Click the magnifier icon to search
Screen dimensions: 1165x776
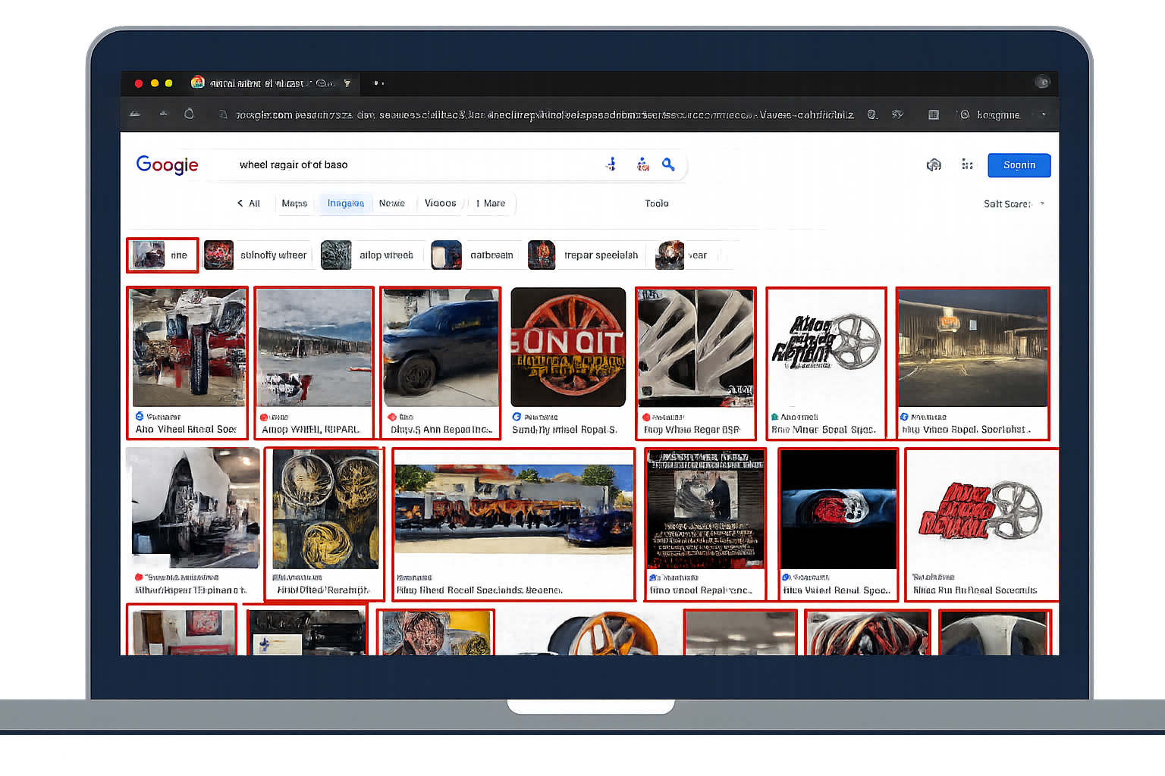pos(668,164)
